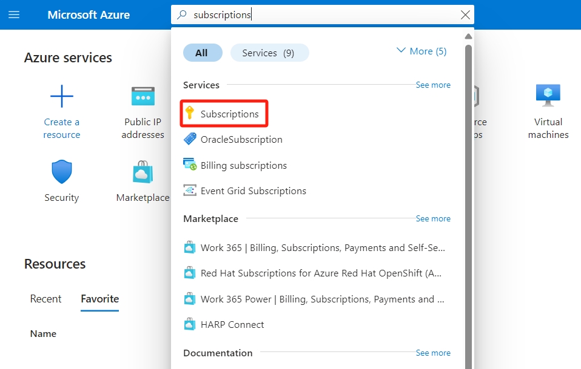581x369 pixels.
Task: Choose Event Grid Subscriptions result
Action: tap(253, 191)
